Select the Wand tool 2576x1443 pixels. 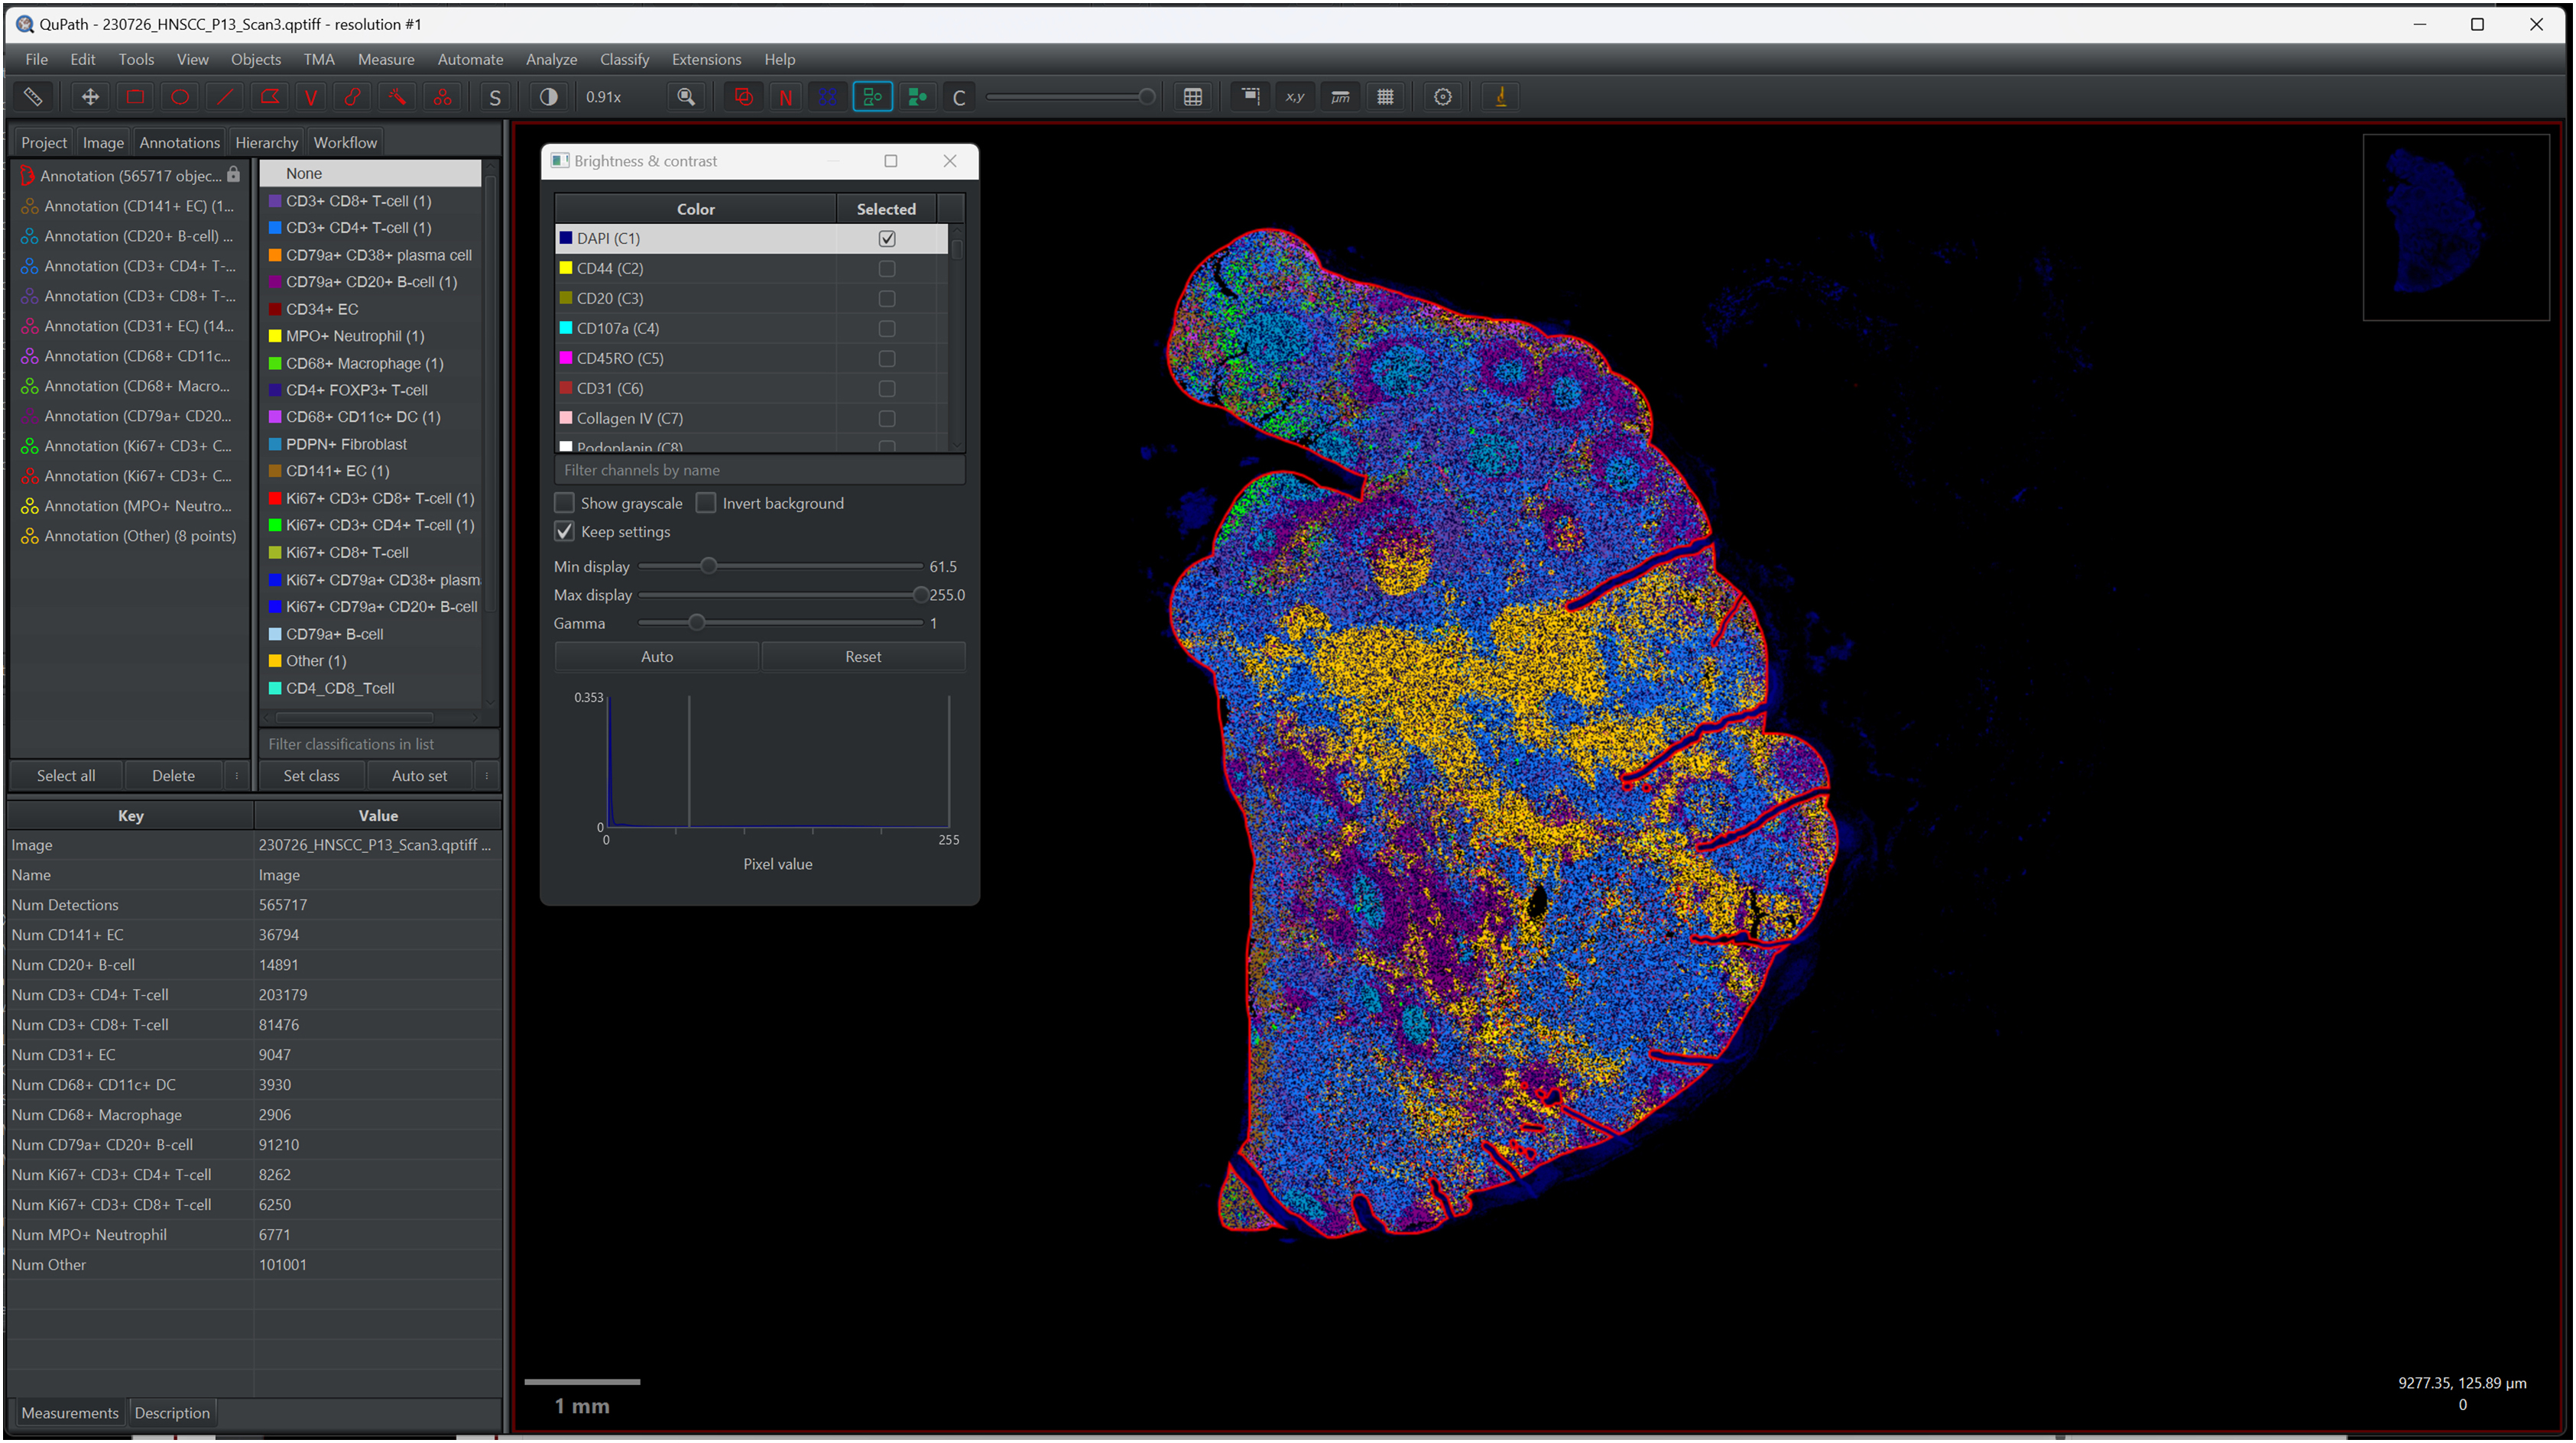pos(397,97)
